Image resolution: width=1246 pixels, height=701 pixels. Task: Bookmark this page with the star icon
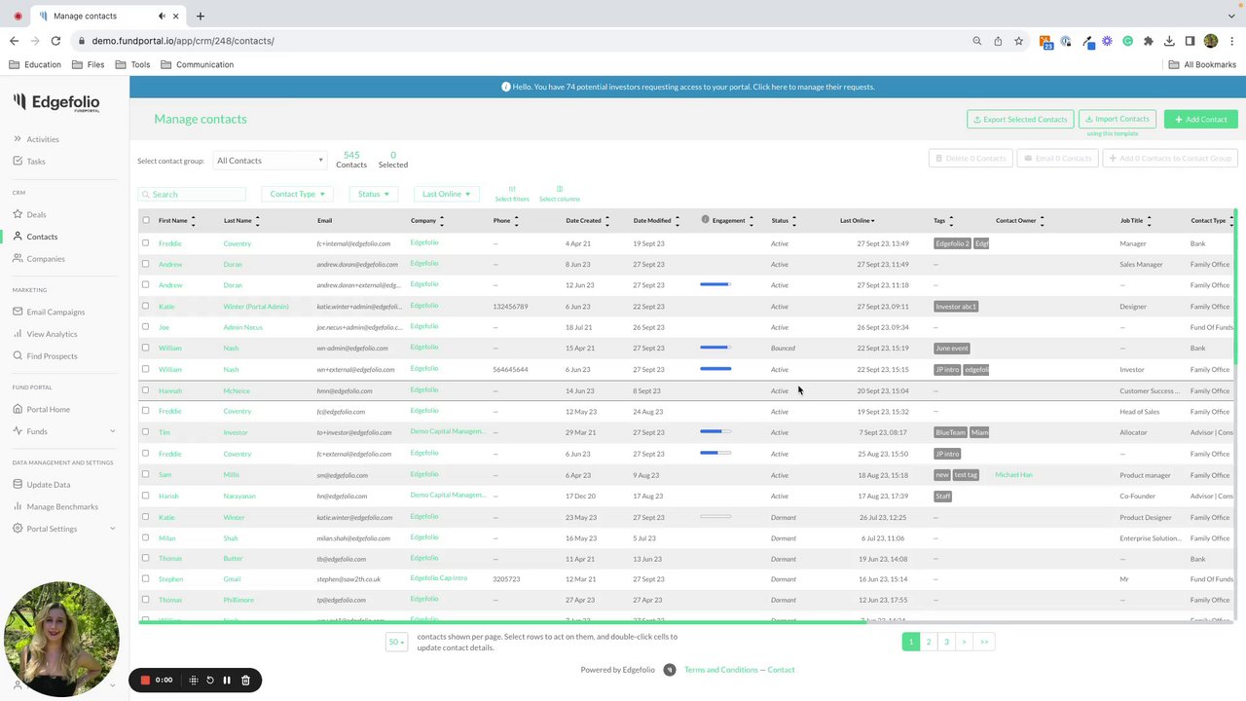[x=1018, y=41]
